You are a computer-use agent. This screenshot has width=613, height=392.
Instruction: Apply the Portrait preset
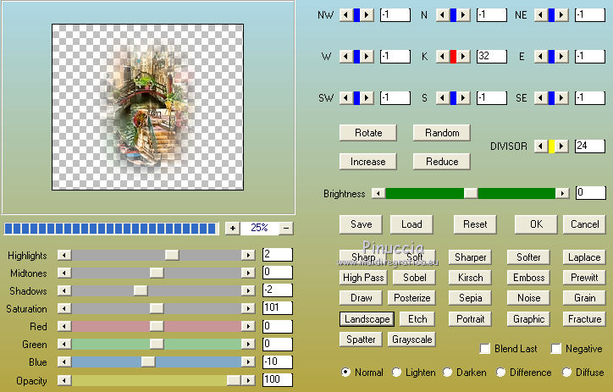470,319
